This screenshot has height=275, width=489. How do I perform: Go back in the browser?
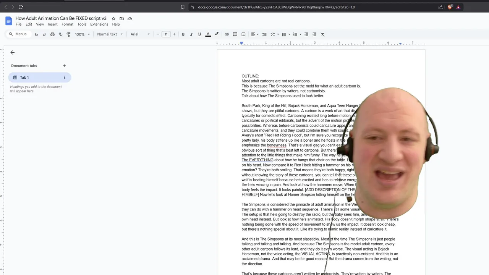pos(6,7)
